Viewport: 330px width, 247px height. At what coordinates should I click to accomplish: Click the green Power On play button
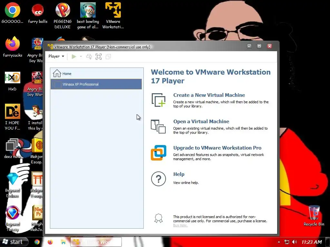pyautogui.click(x=74, y=57)
